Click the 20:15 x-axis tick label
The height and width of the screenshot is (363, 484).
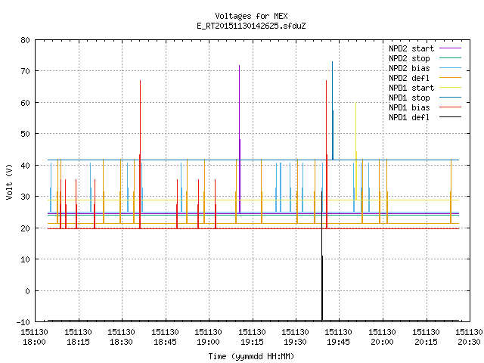click(427, 342)
